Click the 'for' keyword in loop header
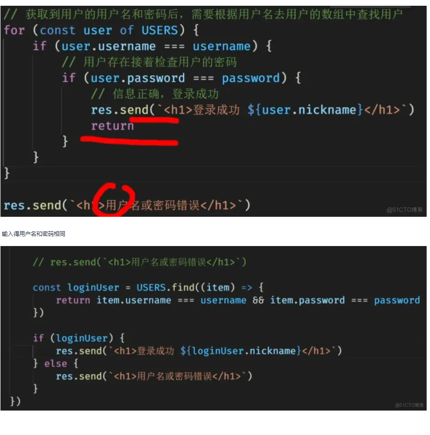 [14, 30]
